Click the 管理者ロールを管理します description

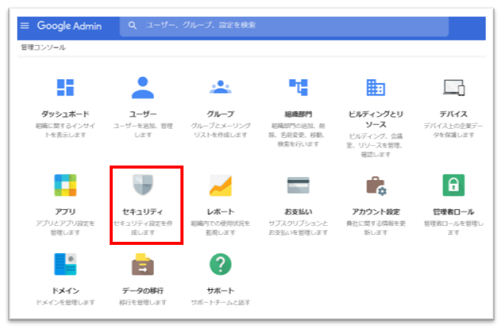tap(453, 227)
